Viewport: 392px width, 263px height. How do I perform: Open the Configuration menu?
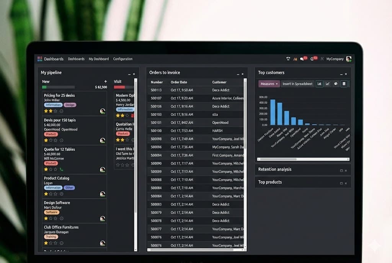tap(122, 59)
